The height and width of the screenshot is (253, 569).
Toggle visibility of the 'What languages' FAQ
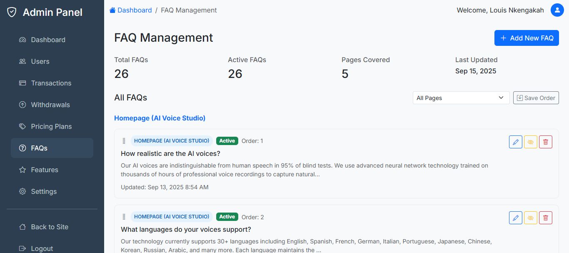[531, 218]
